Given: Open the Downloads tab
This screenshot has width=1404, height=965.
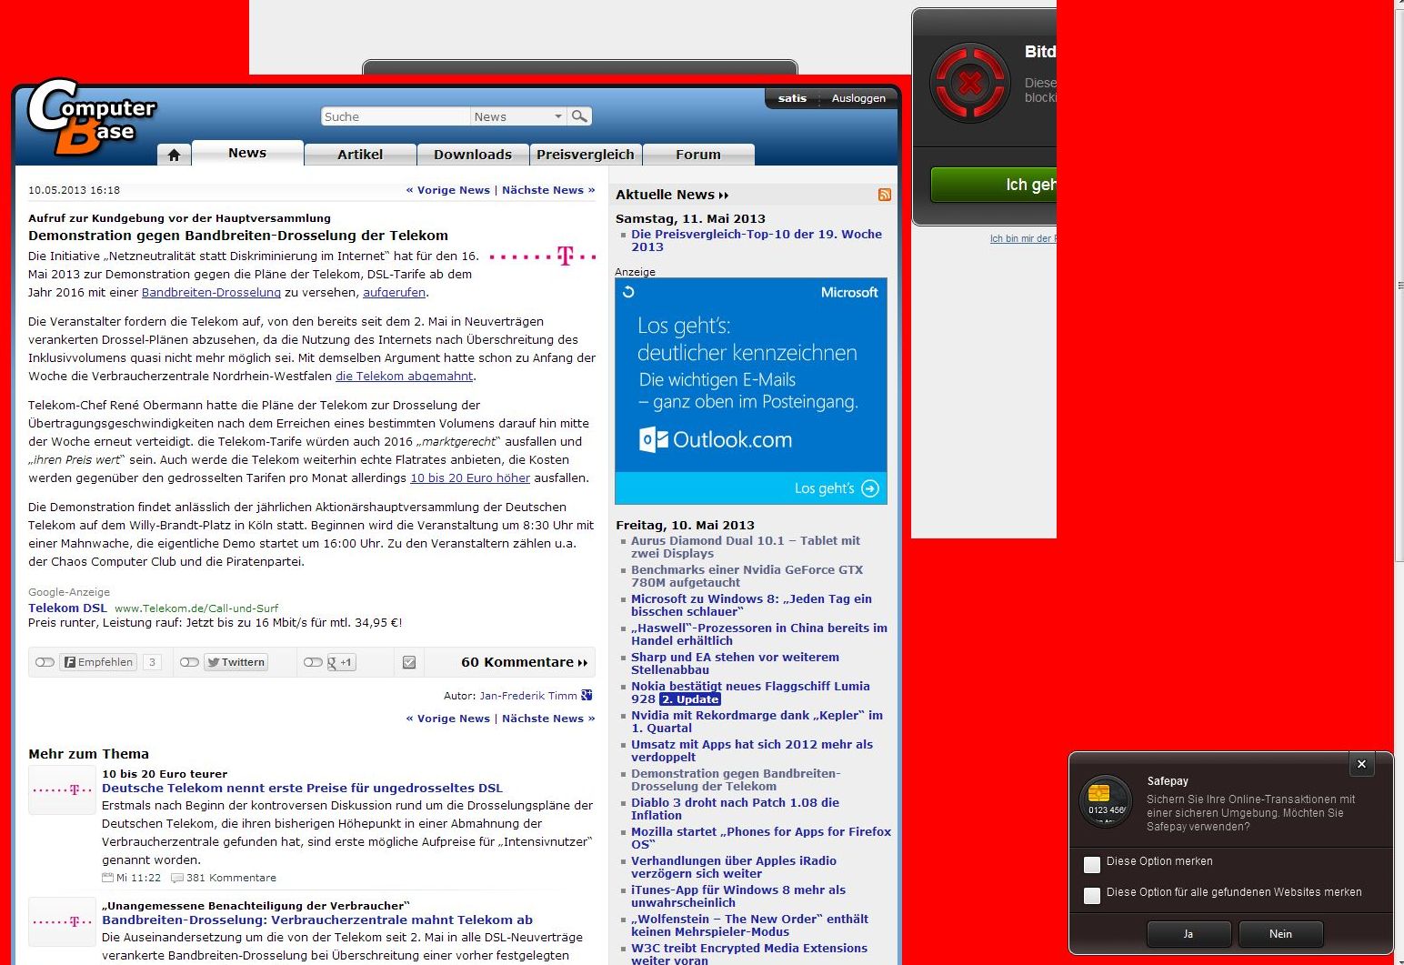Looking at the screenshot, I should pos(473,155).
